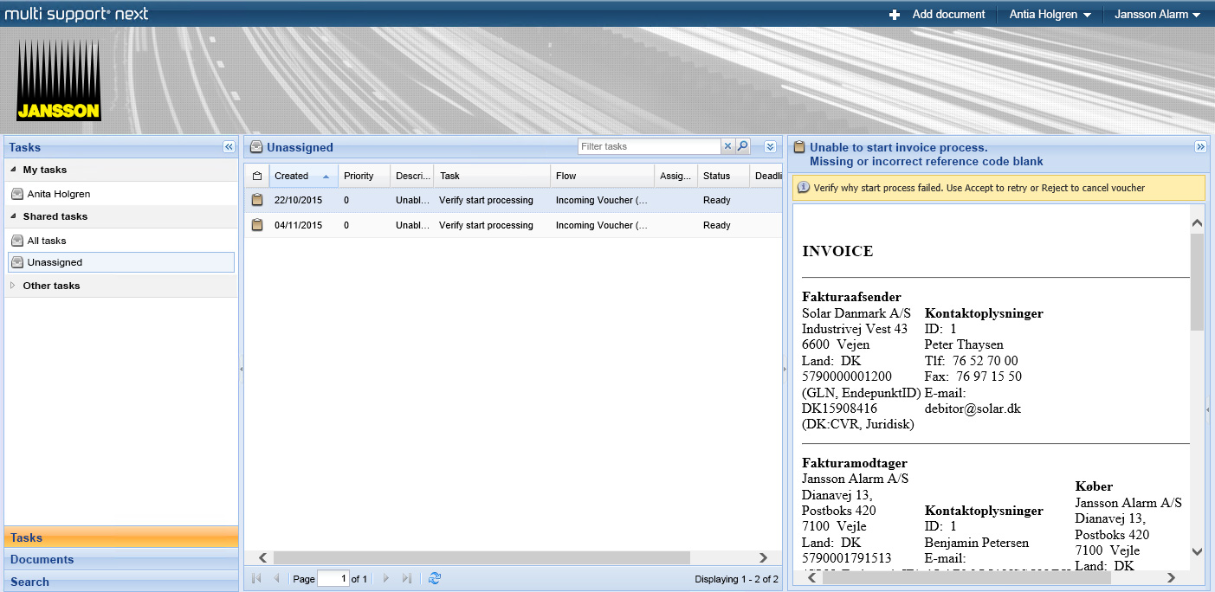This screenshot has height=592, width=1215.
Task: Click the Descri... column header
Action: tap(411, 176)
